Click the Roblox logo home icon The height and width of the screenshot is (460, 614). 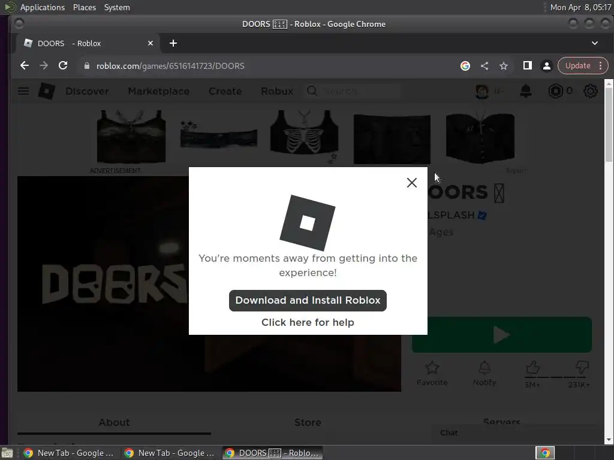coord(47,91)
